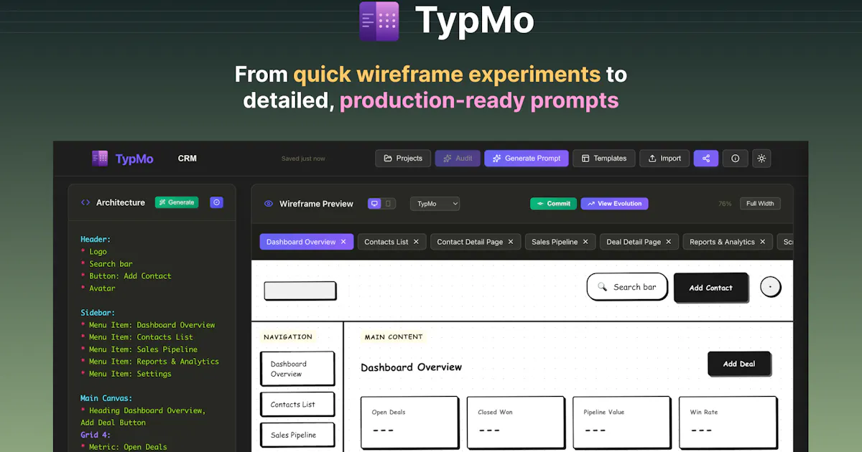Close the Contacts List tab
862x452 pixels.
416,242
